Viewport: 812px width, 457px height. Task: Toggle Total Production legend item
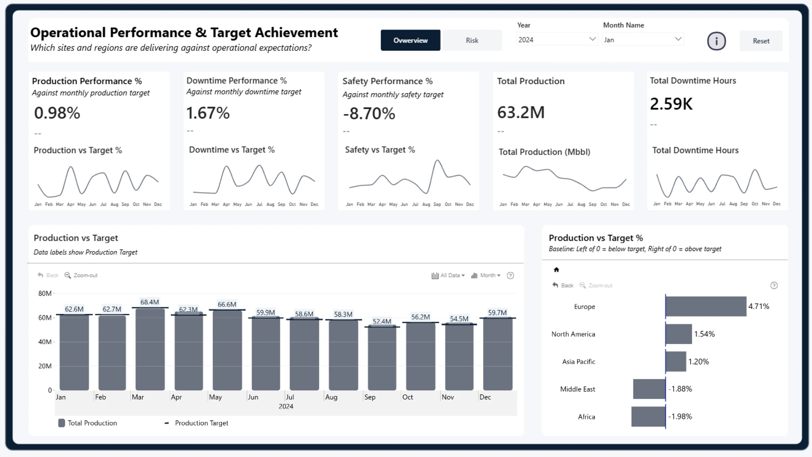(x=88, y=423)
